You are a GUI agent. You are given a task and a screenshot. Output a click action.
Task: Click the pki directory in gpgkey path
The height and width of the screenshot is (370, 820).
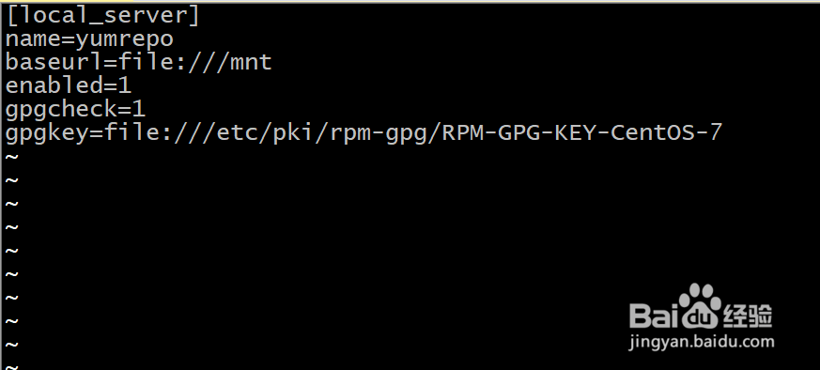tap(295, 133)
